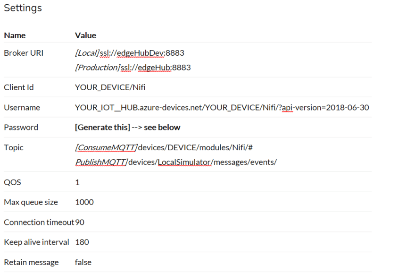The height and width of the screenshot is (274, 415).
Task: Select the Value column header
Action: pos(85,35)
